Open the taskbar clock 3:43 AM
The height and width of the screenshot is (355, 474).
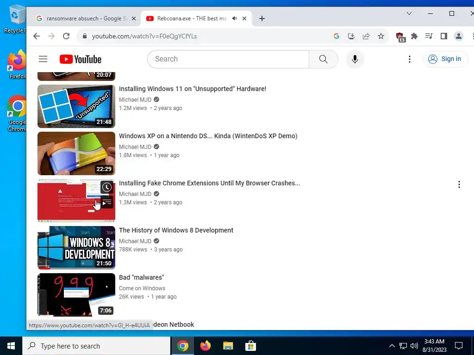[x=434, y=346]
